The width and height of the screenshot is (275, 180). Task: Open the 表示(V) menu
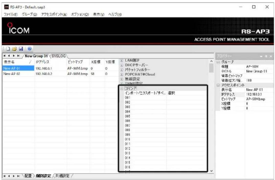[99, 15]
